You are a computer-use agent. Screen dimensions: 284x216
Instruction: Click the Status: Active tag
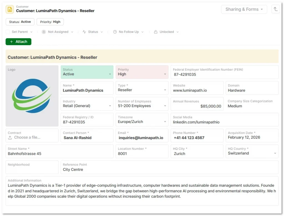tap(20, 22)
